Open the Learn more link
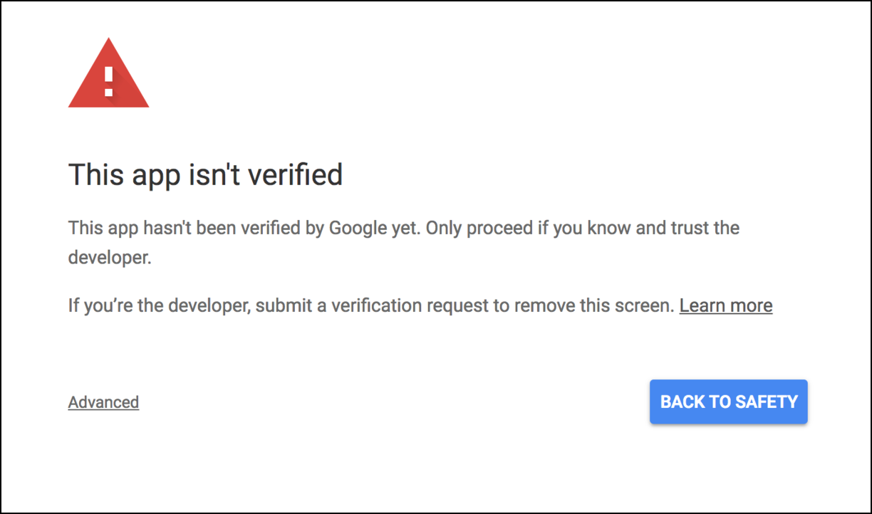 tap(726, 305)
